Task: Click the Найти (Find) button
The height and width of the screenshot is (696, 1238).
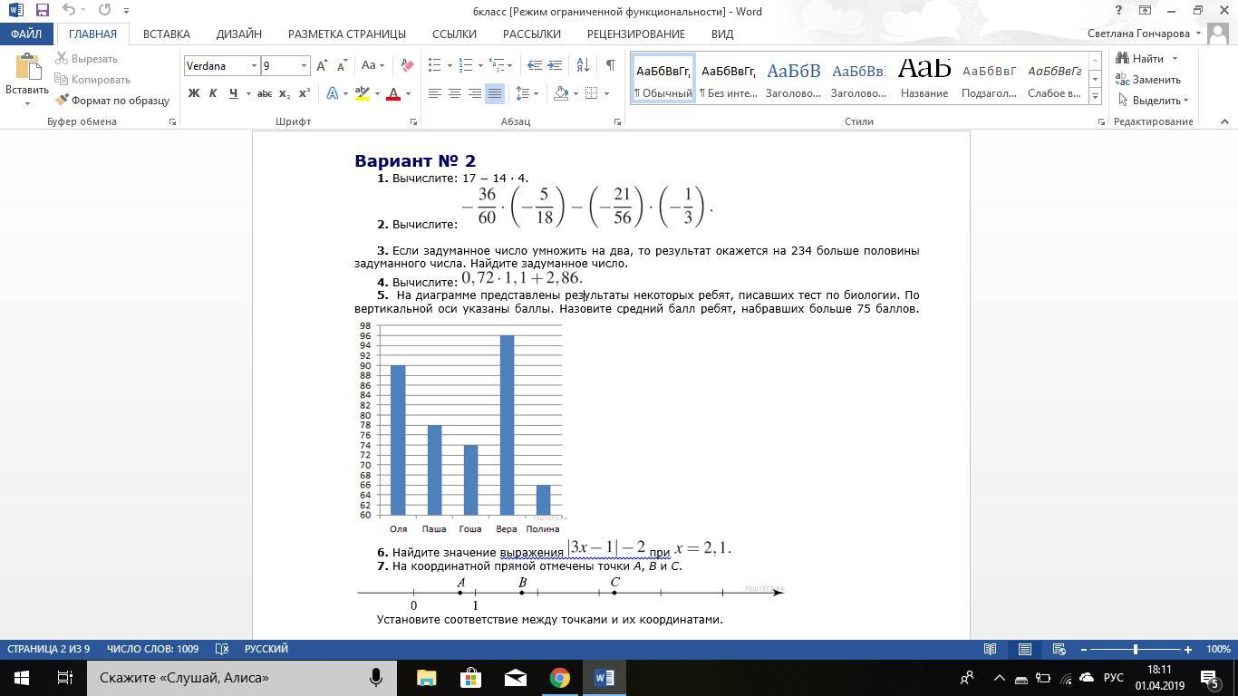Action: click(x=1147, y=59)
